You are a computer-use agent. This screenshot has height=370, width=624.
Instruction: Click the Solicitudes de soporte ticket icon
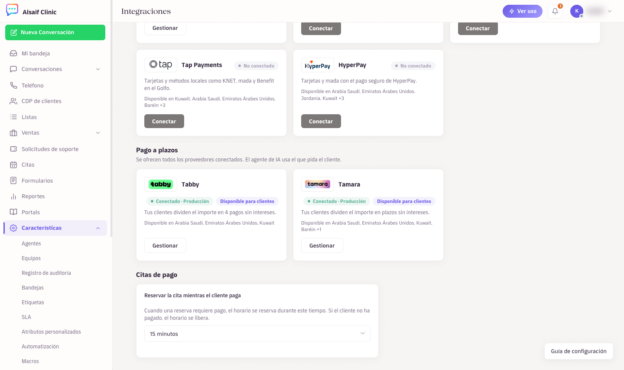tap(13, 149)
